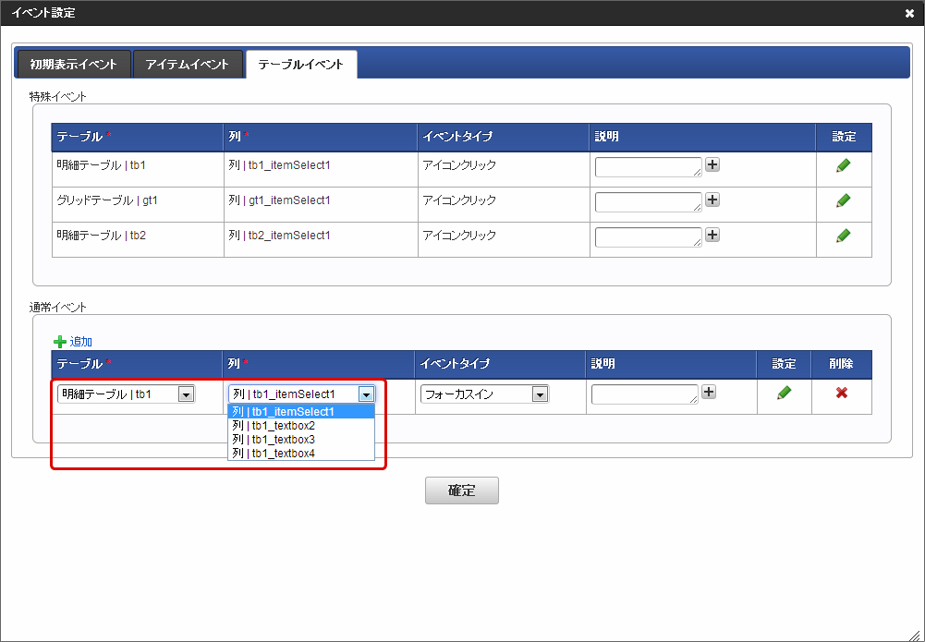The width and height of the screenshot is (925, 642).
Task: Click the description textbox for gt1 row
Action: pos(648,201)
